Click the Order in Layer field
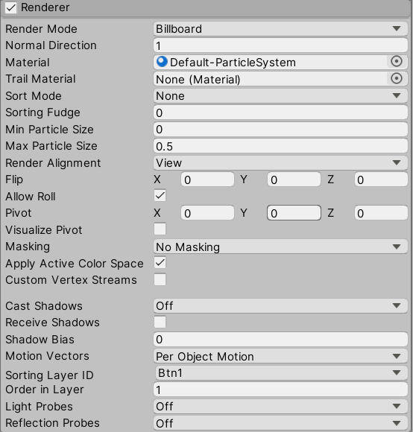 click(280, 390)
